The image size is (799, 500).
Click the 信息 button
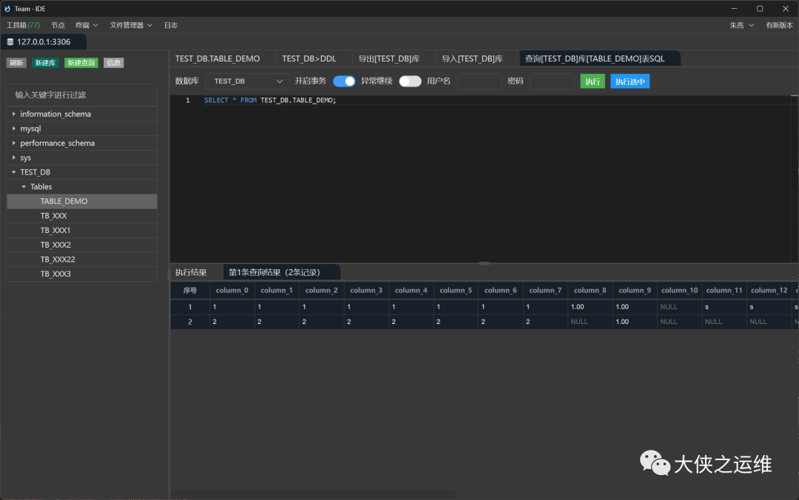coord(114,63)
